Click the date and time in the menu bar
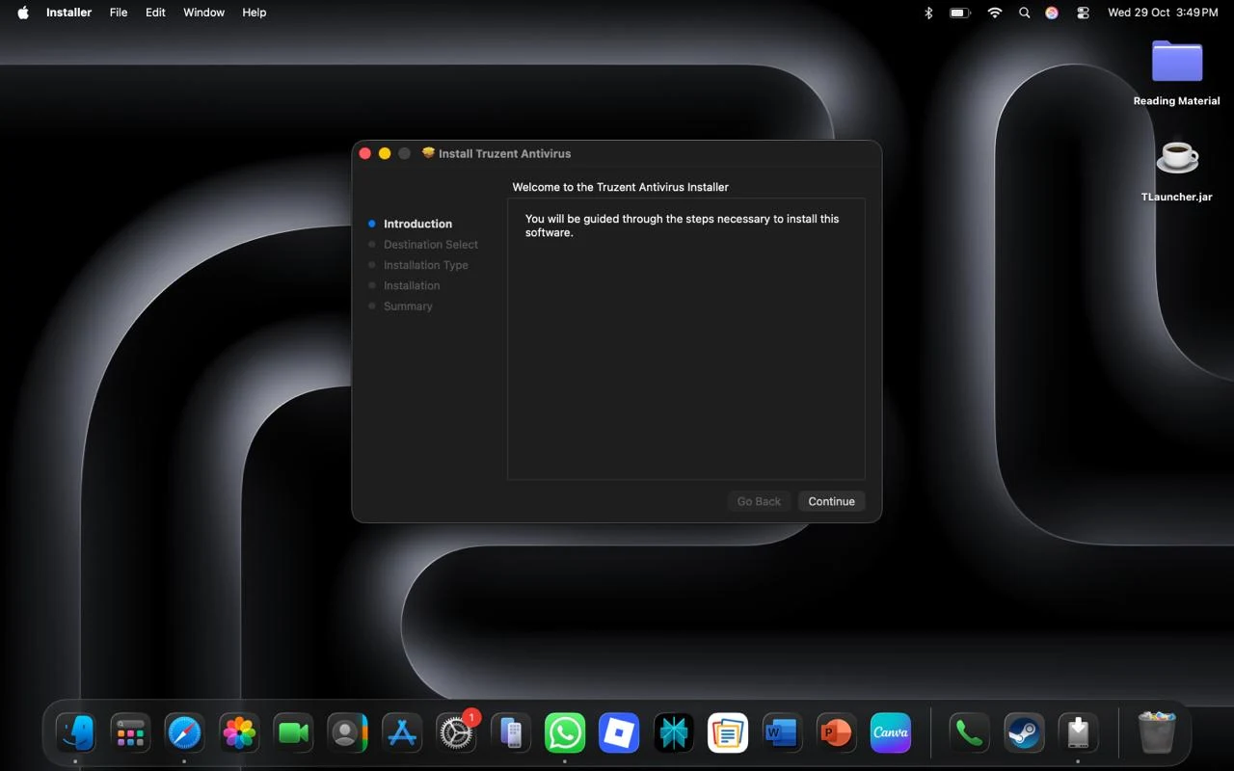Image resolution: width=1234 pixels, height=771 pixels. (x=1163, y=13)
